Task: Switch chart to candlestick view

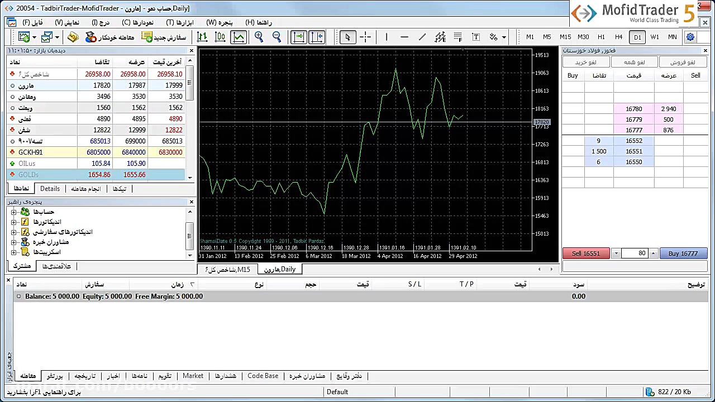Action: [x=220, y=37]
